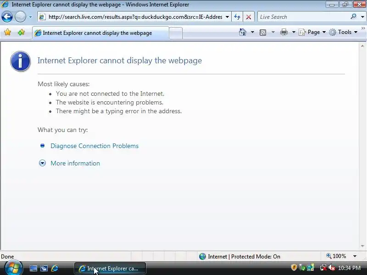Click the RSS Feeds icon

click(263, 32)
